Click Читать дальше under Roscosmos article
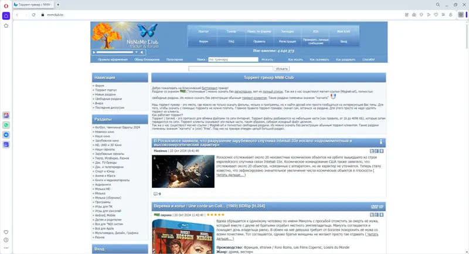This screenshot has width=469, height=254. (230, 175)
